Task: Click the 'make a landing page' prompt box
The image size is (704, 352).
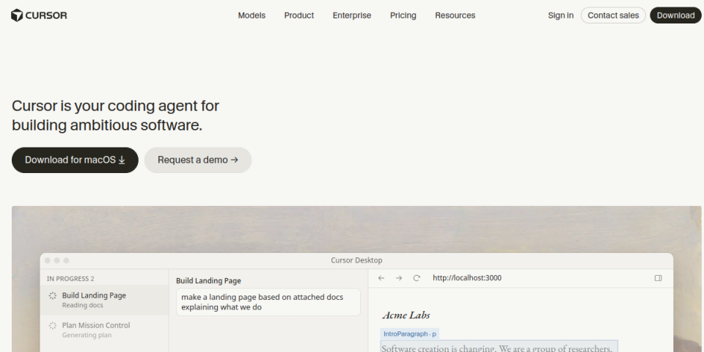Action: pos(268,302)
